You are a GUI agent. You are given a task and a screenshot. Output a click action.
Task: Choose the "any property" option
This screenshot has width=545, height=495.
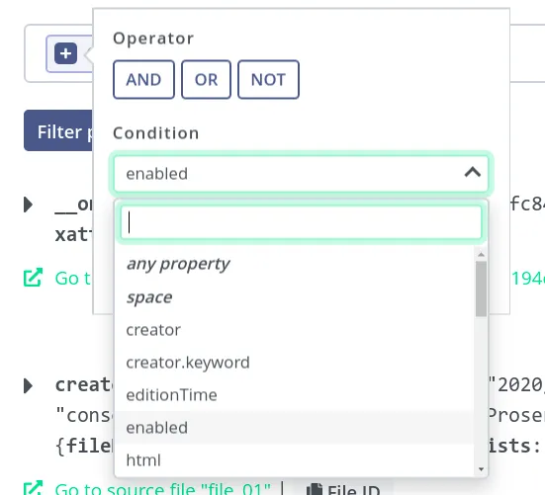pyautogui.click(x=294, y=264)
